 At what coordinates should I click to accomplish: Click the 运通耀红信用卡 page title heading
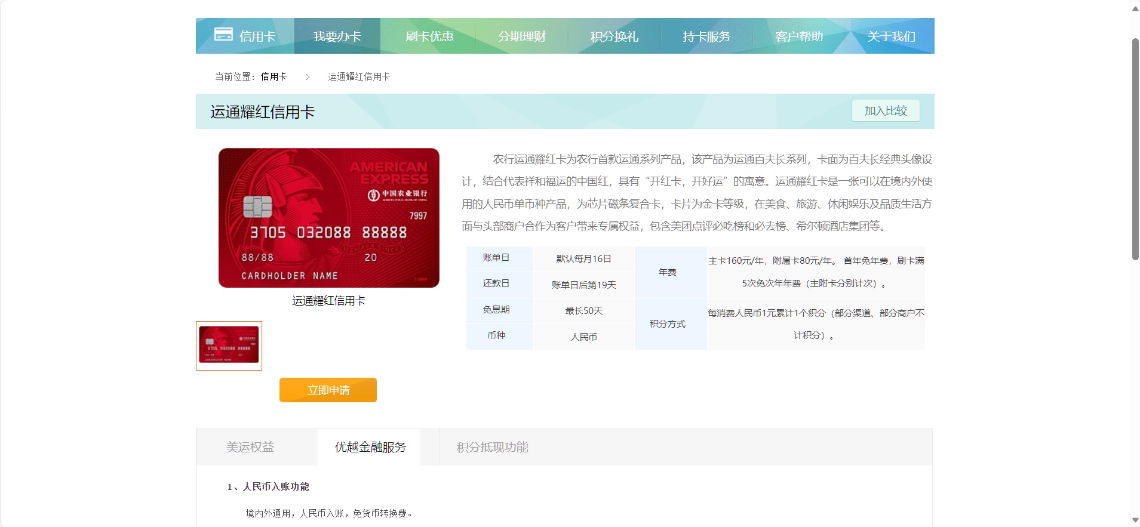(262, 112)
